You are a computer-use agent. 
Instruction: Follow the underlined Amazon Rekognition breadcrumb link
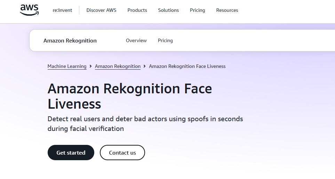click(x=118, y=67)
